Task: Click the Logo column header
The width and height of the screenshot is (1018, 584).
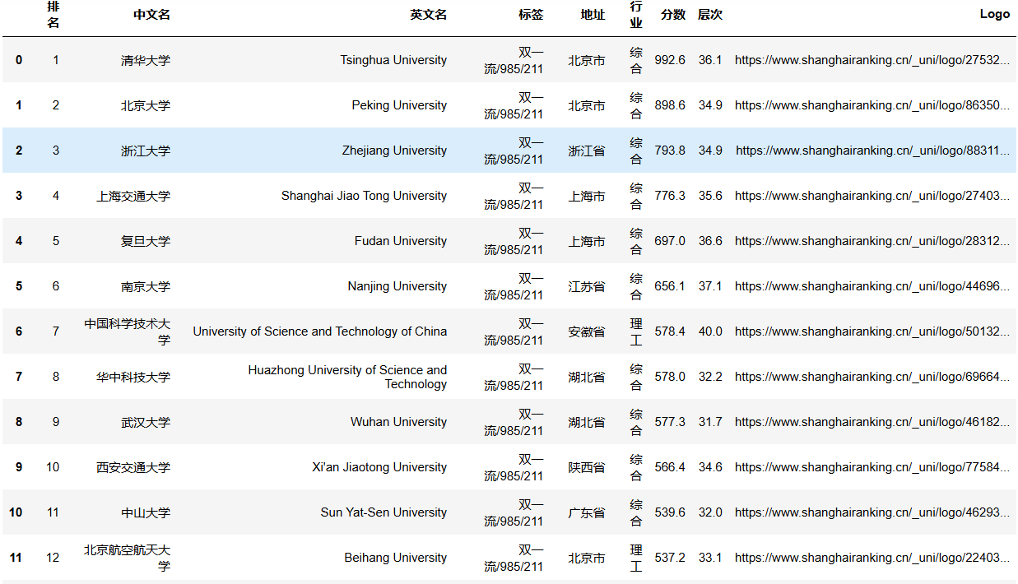Action: click(995, 15)
